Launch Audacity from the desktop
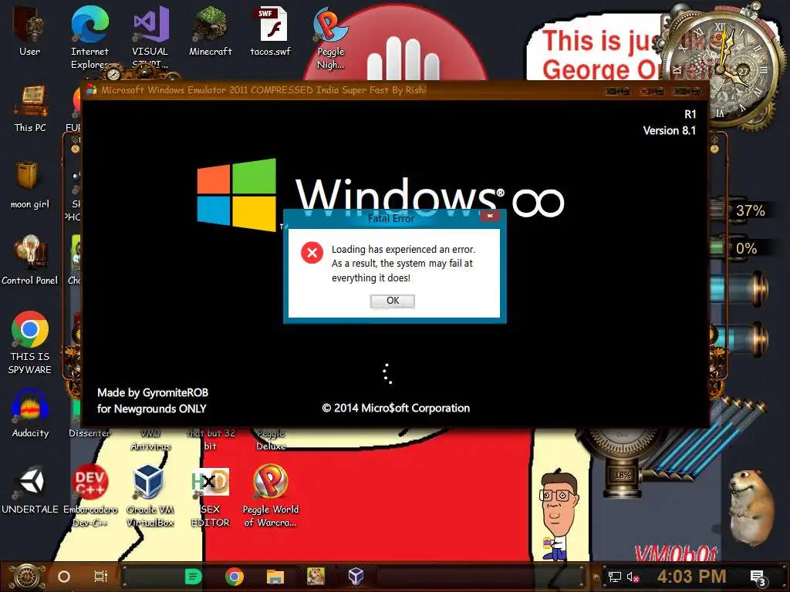This screenshot has height=592, width=790. (x=30, y=413)
